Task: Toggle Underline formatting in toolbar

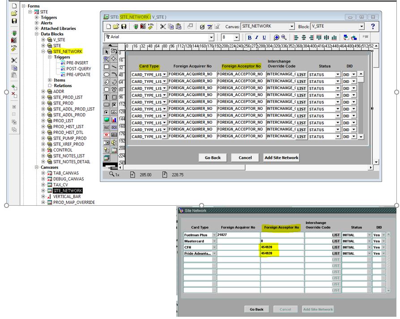Action: (264, 38)
